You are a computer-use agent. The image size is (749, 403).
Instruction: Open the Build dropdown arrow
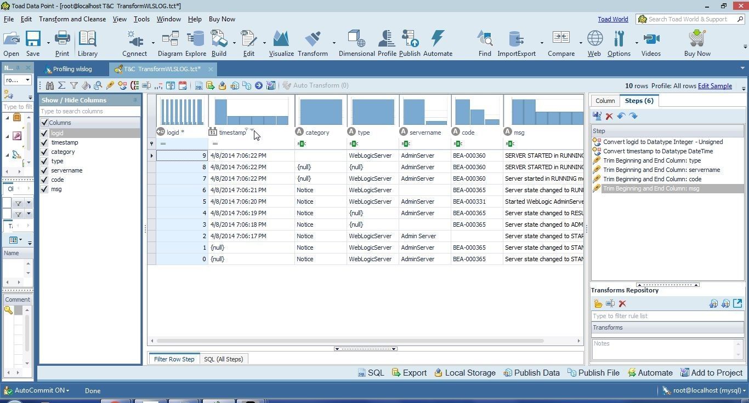click(234, 43)
